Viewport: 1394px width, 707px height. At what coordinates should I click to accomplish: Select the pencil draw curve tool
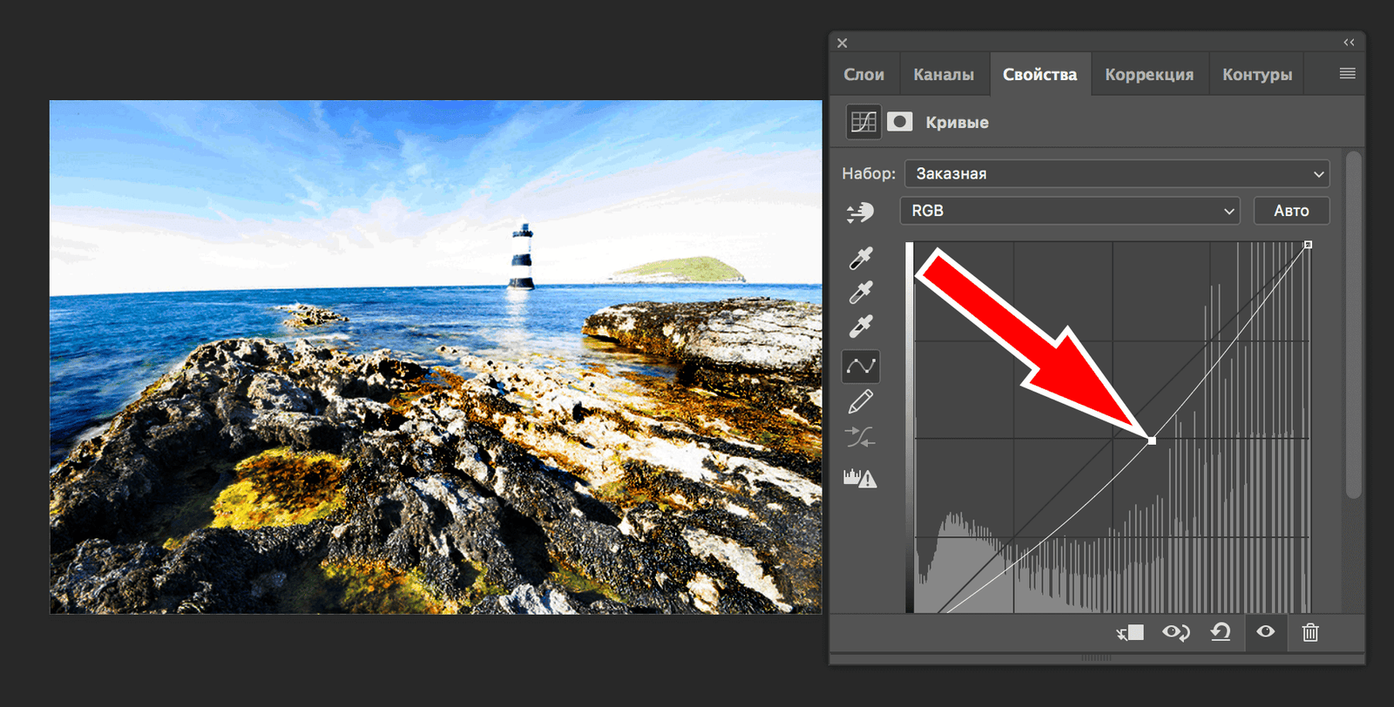point(861,402)
